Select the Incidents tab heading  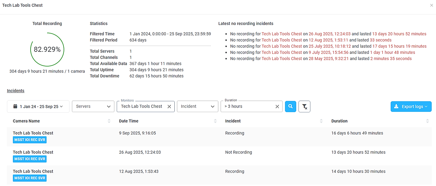coord(16,91)
